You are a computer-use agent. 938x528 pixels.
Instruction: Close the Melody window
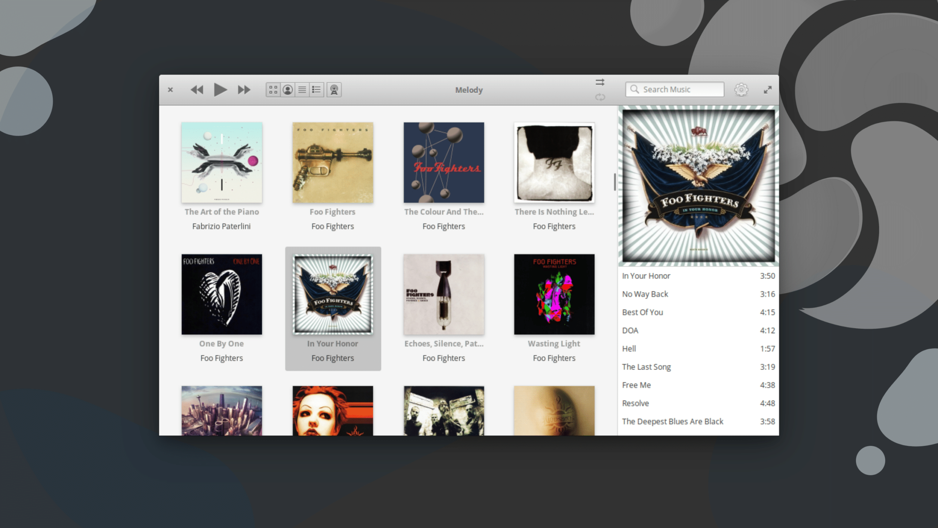click(x=170, y=90)
